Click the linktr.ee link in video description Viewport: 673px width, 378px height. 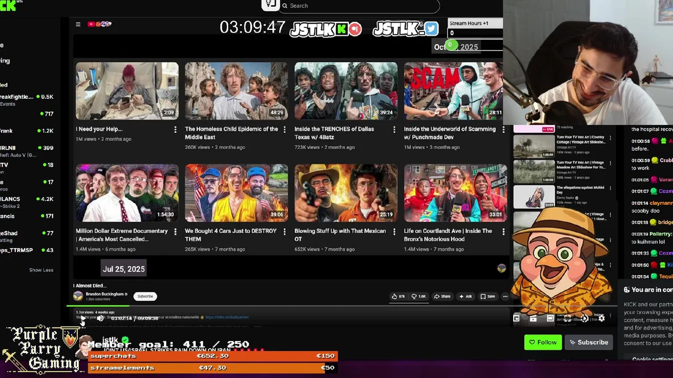point(227,317)
